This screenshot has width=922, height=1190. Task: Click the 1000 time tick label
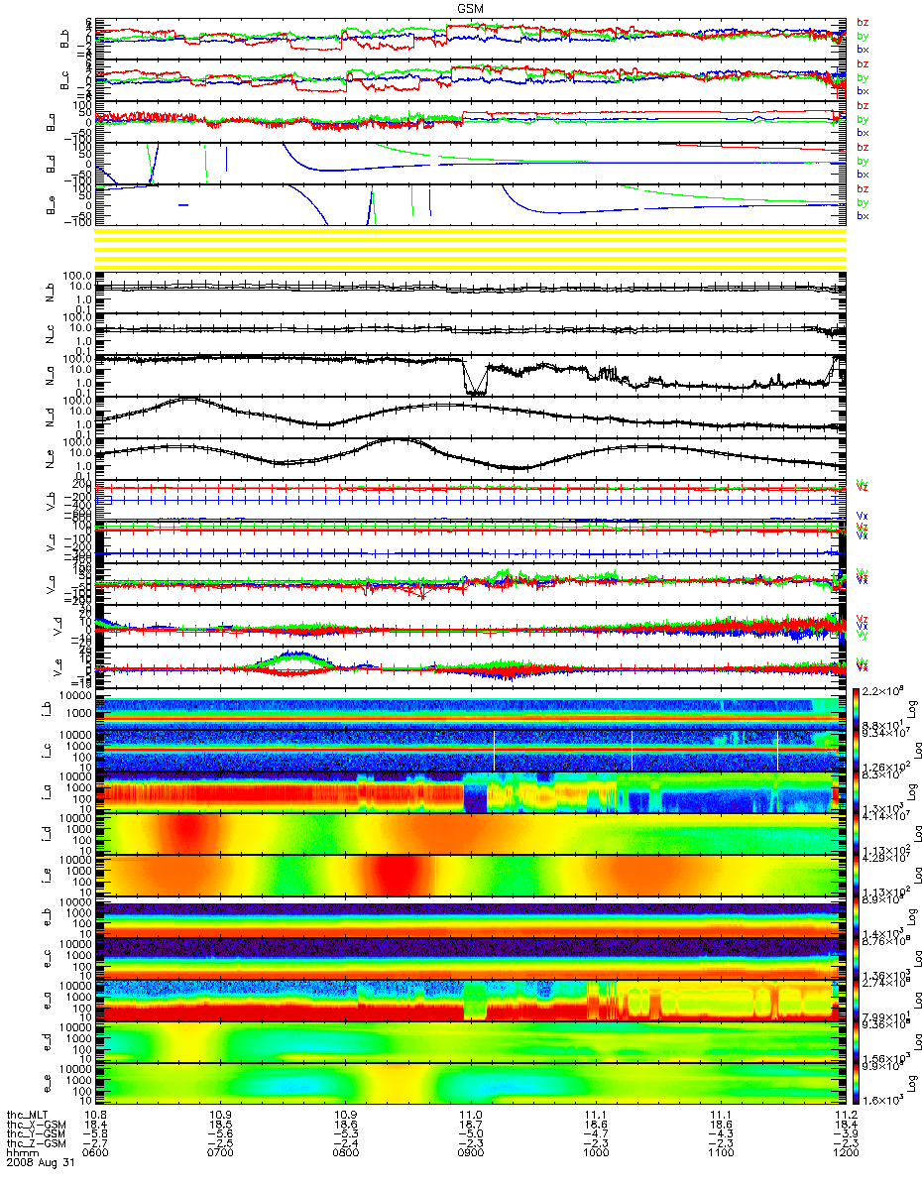596,1154
